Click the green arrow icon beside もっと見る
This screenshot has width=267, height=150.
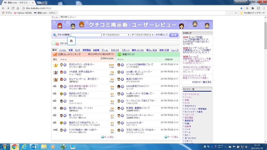tap(102, 137)
